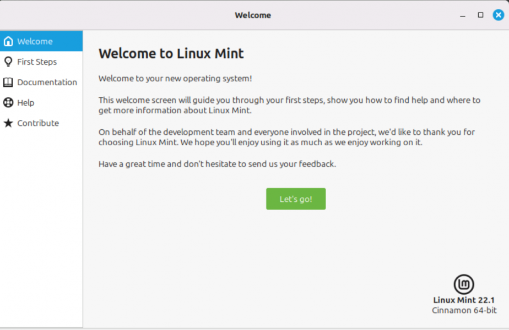
Task: Minimize the Welcome window
Action: (463, 15)
